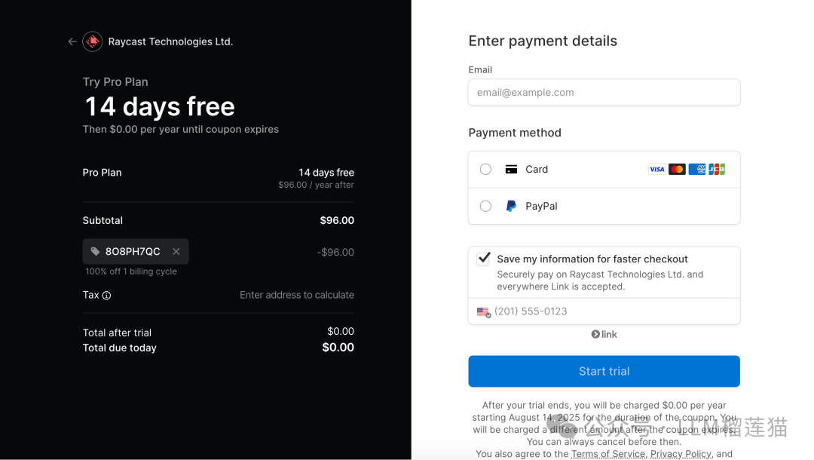Uncheck Save my information for faster checkout
814x460 pixels.
tap(484, 259)
